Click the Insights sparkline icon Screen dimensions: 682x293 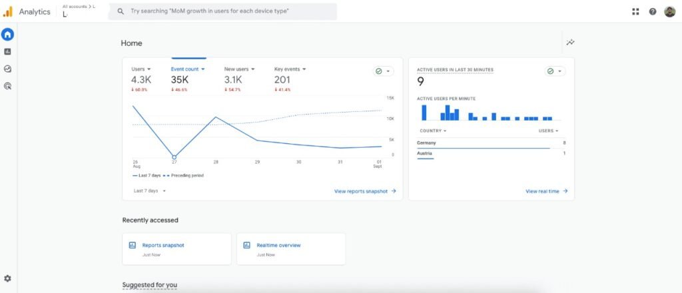click(x=570, y=43)
